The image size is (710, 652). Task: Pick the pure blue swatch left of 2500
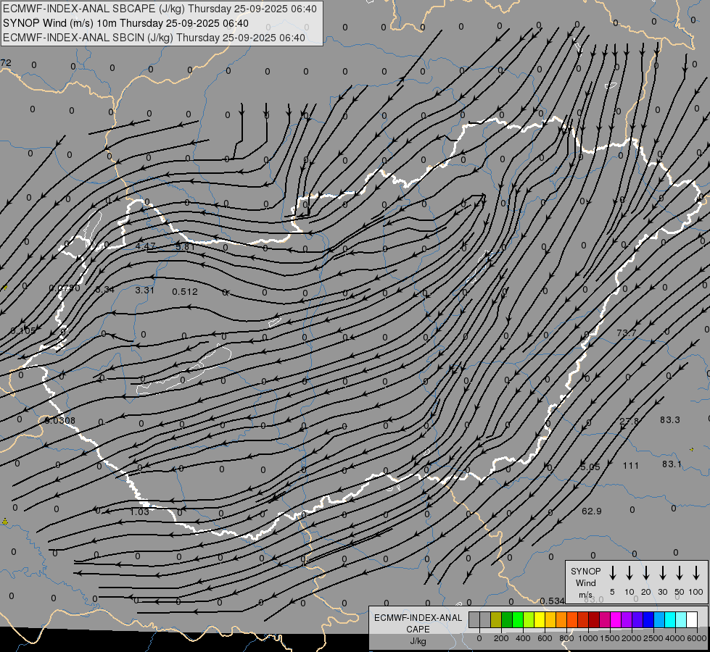pos(648,619)
